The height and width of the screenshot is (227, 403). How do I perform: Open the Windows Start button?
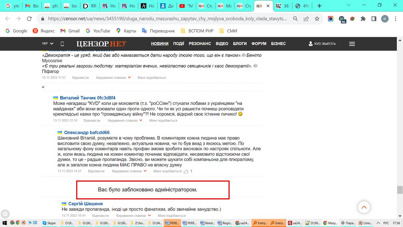point(4,223)
